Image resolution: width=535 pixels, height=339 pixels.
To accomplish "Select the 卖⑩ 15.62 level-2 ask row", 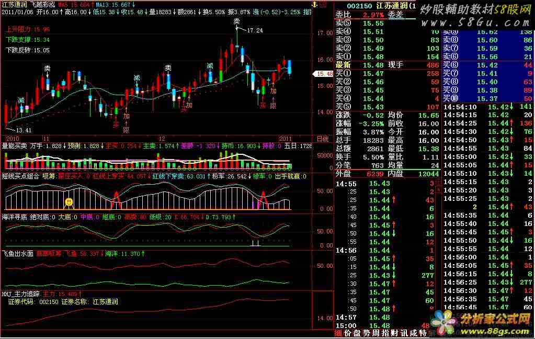I will pos(487,32).
